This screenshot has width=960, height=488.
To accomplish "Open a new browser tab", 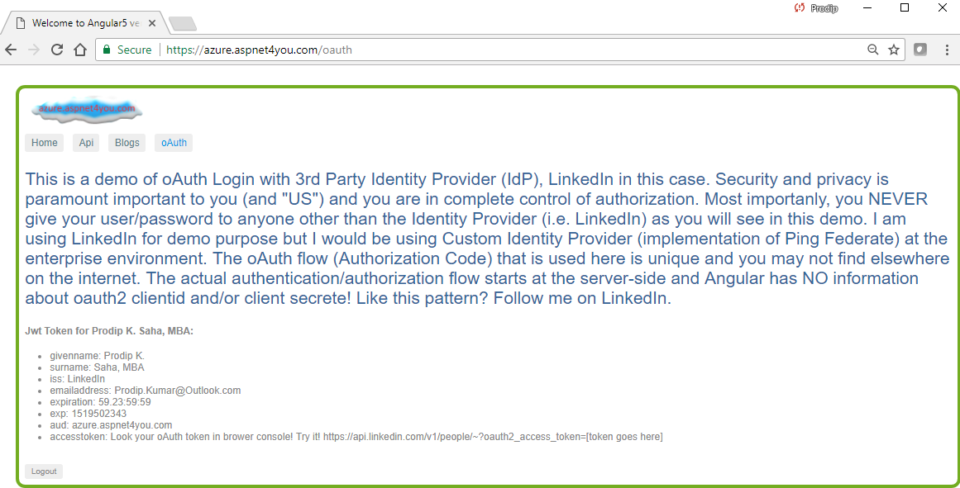I will point(183,24).
